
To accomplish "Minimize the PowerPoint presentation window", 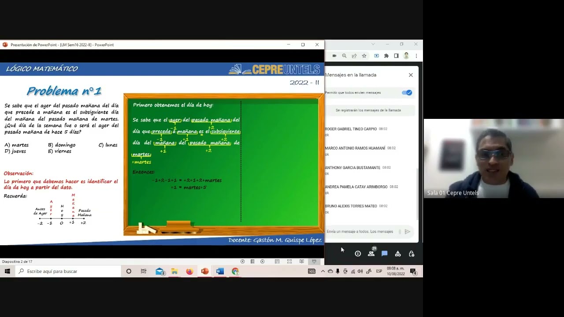I will [x=289, y=44].
